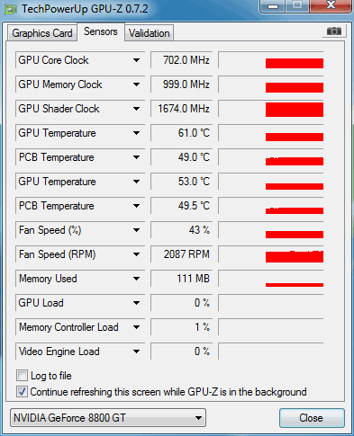354x436 pixels.
Task: Expand the GPU Memory Clock sensor dropdown
Action: click(136, 85)
